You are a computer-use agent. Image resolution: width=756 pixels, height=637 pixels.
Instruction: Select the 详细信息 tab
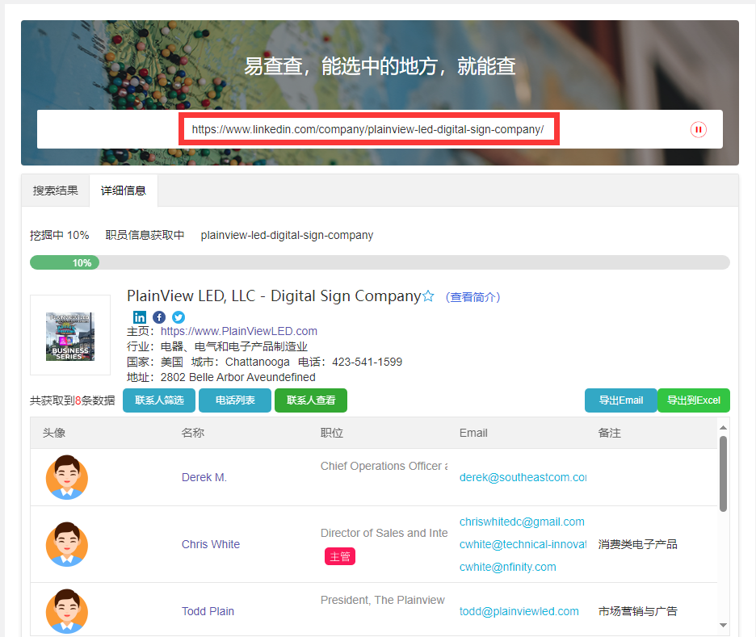pyautogui.click(x=124, y=191)
